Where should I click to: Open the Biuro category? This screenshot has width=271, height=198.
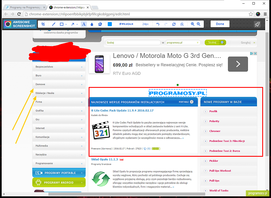pos(59,76)
